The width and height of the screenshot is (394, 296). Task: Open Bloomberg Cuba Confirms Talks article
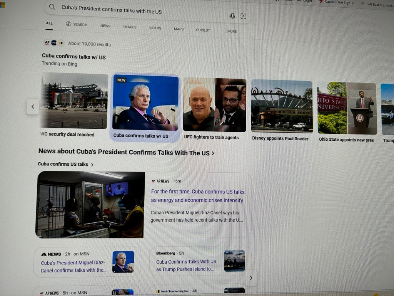[186, 265]
